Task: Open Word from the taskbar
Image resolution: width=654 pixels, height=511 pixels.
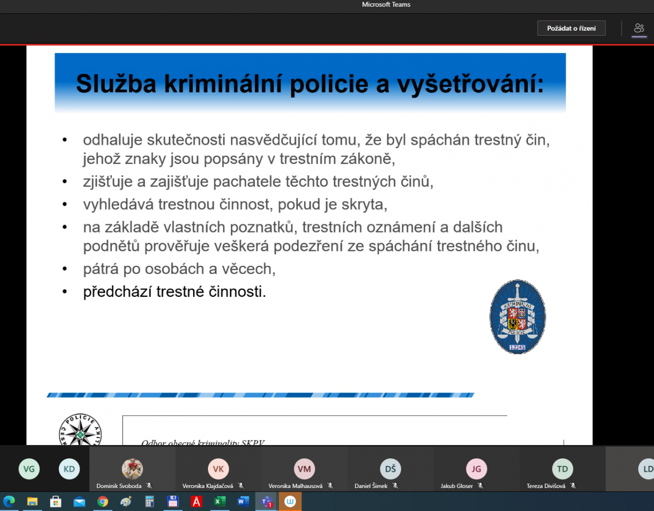Action: [x=243, y=502]
